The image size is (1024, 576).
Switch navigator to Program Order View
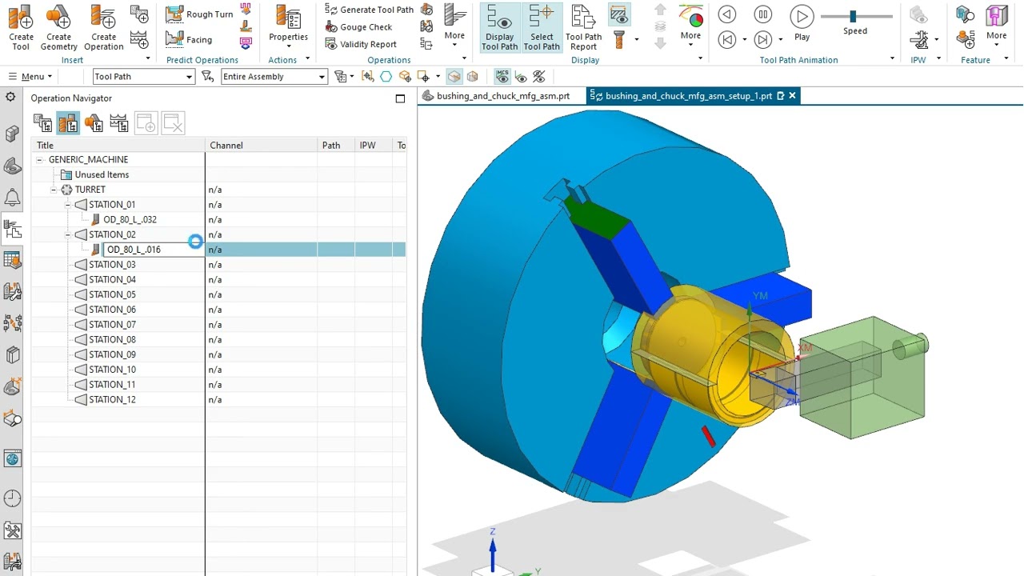pyautogui.click(x=42, y=123)
